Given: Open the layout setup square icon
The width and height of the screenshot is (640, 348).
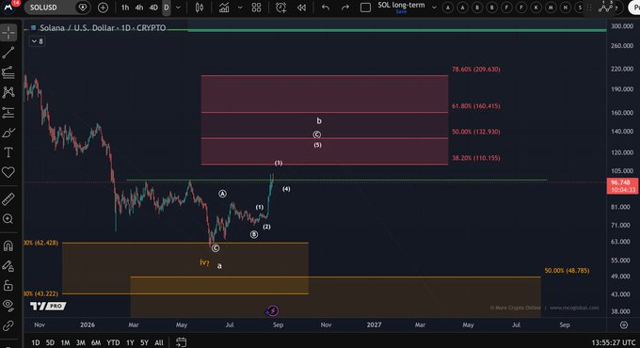Looking at the screenshot, I should pyautogui.click(x=365, y=8).
